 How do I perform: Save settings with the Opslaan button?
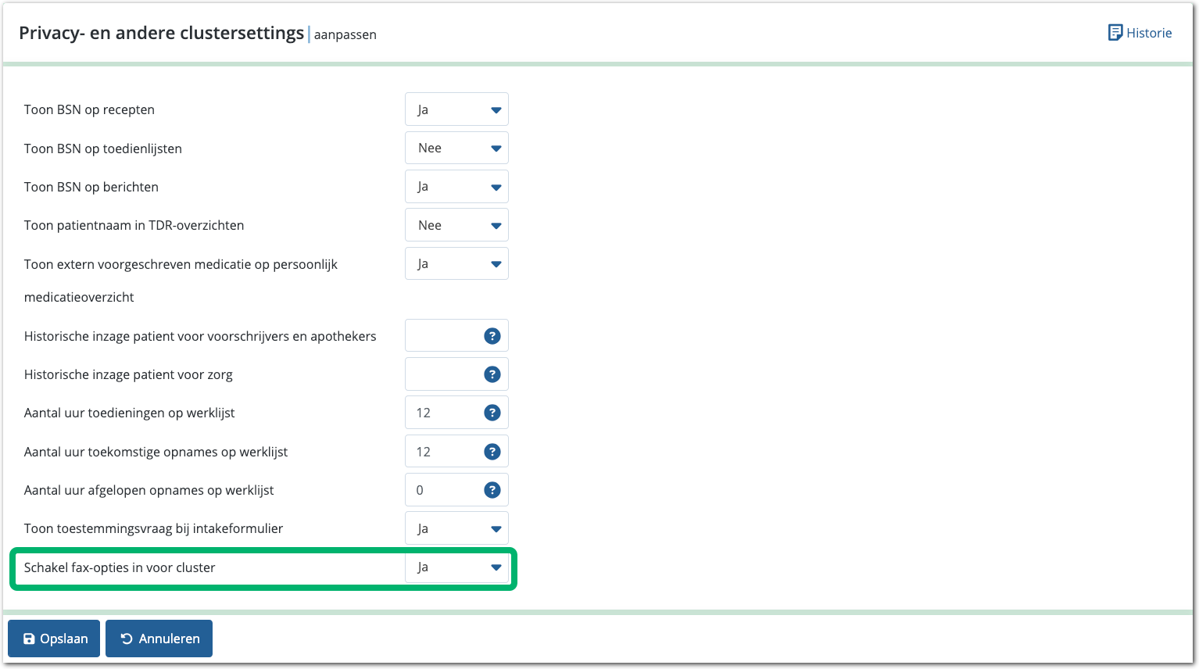54,639
